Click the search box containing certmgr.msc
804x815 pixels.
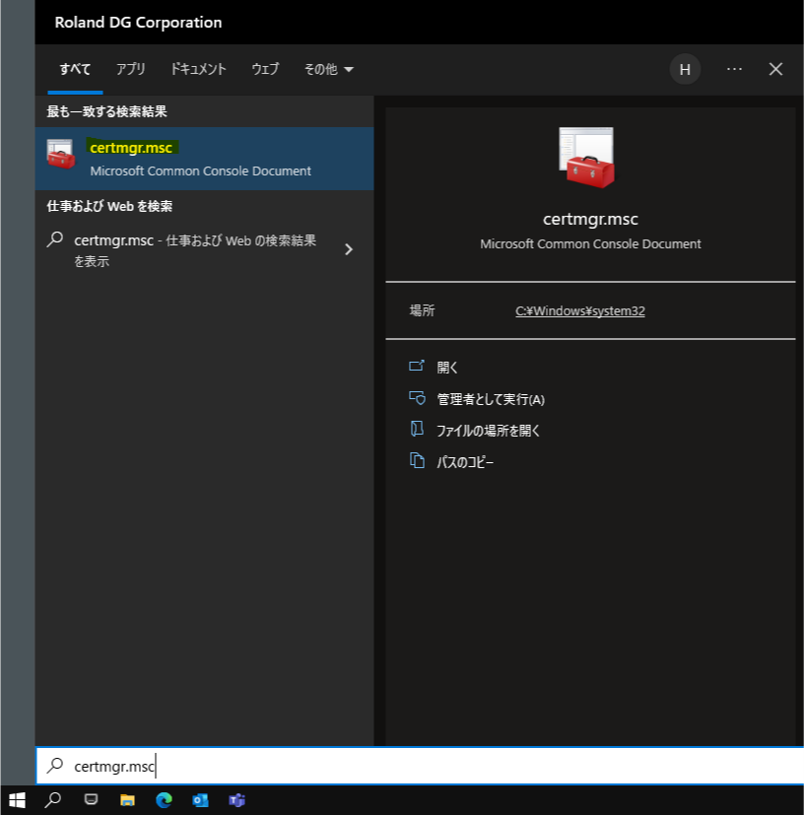pos(420,766)
